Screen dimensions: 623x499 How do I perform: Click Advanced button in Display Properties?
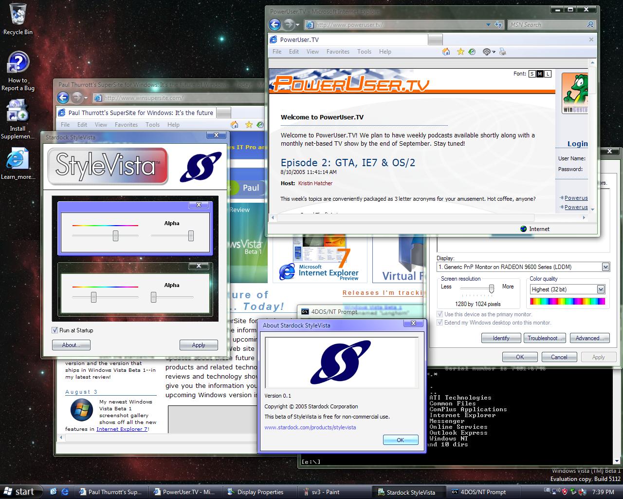(590, 338)
